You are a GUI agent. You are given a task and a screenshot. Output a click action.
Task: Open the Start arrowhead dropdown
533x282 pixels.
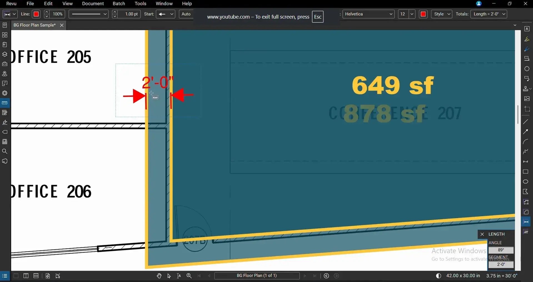tap(165, 14)
